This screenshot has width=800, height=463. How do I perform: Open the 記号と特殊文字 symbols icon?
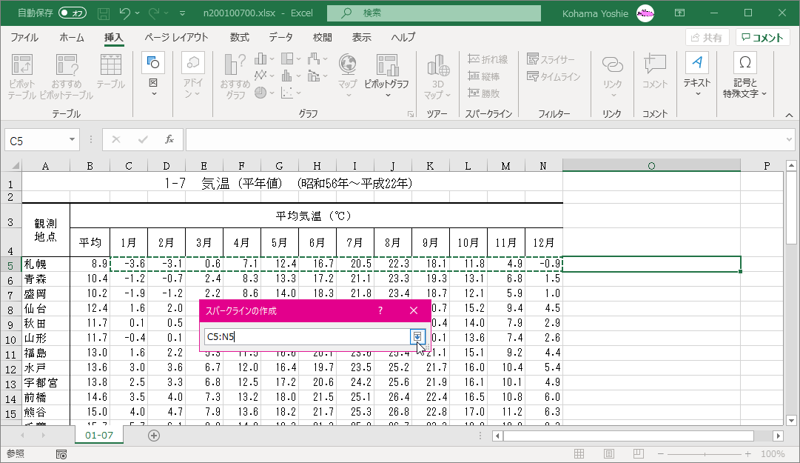tap(745, 62)
